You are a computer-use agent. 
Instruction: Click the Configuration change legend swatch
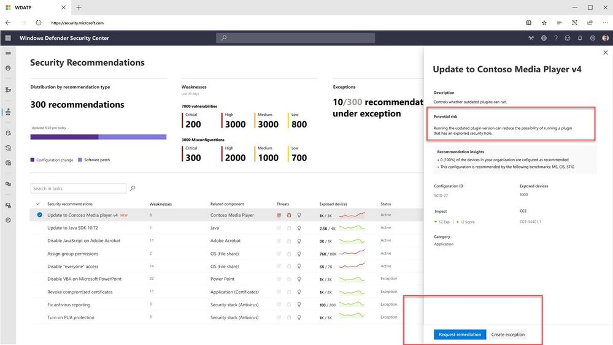point(33,159)
